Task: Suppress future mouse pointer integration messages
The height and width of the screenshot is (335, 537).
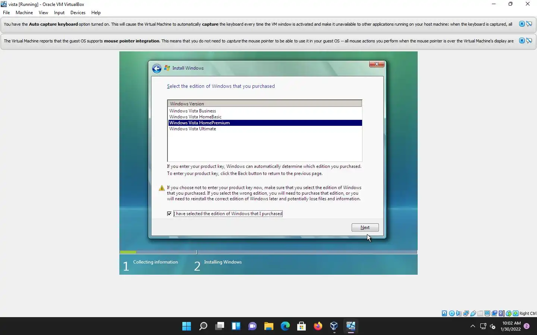Action: [529, 41]
